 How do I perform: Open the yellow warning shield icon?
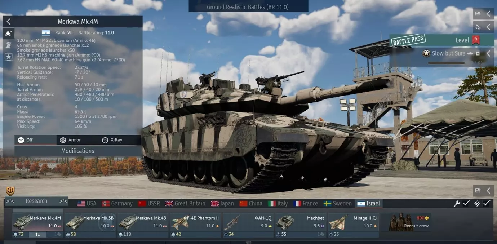coord(10,191)
